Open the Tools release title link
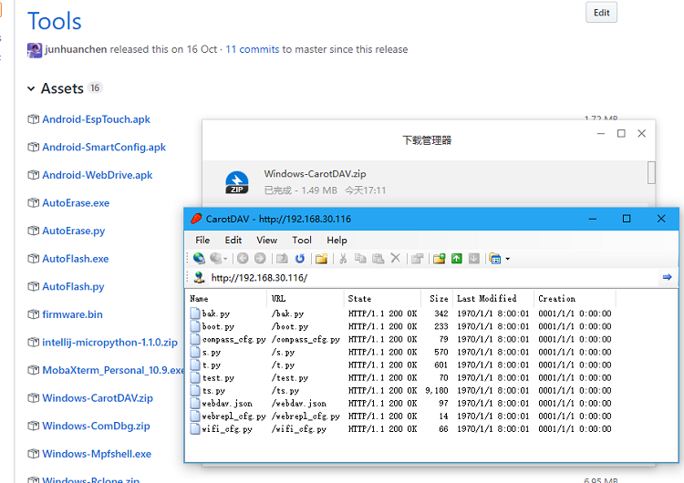 click(55, 21)
